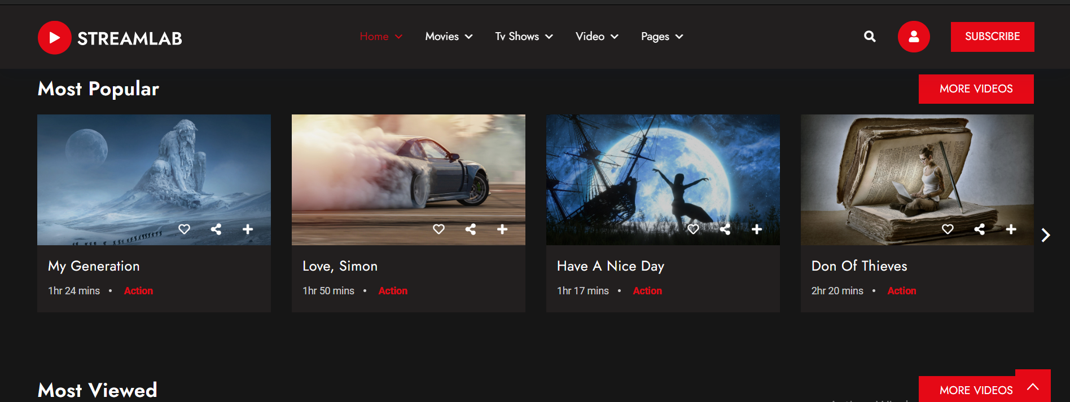Click Action genre under Don Of Thieves
Image resolution: width=1070 pixels, height=402 pixels.
point(902,291)
